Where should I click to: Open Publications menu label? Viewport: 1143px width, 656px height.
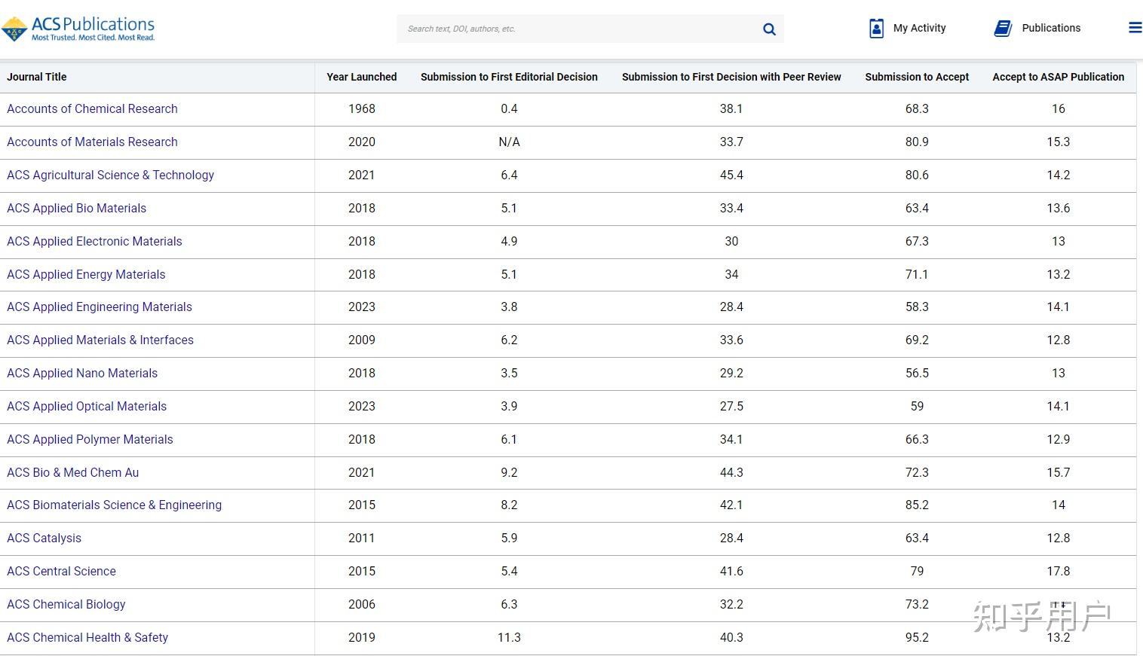coord(1051,29)
